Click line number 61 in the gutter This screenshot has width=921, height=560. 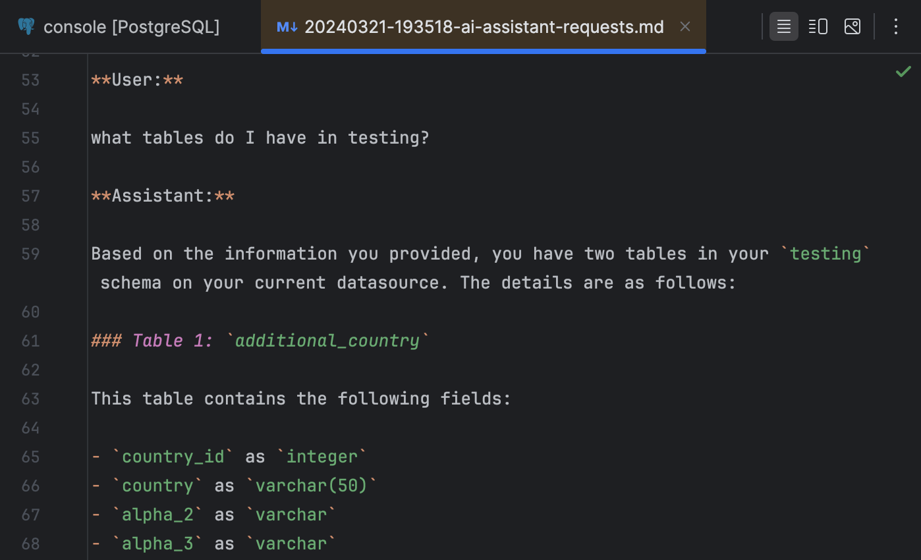click(30, 341)
